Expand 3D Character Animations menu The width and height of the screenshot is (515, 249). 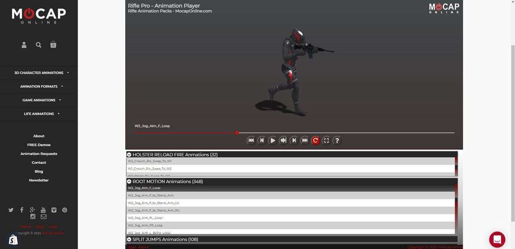click(42, 73)
